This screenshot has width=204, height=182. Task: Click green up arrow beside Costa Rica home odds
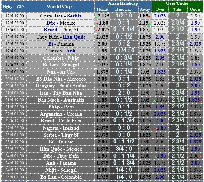[x=96, y=16]
